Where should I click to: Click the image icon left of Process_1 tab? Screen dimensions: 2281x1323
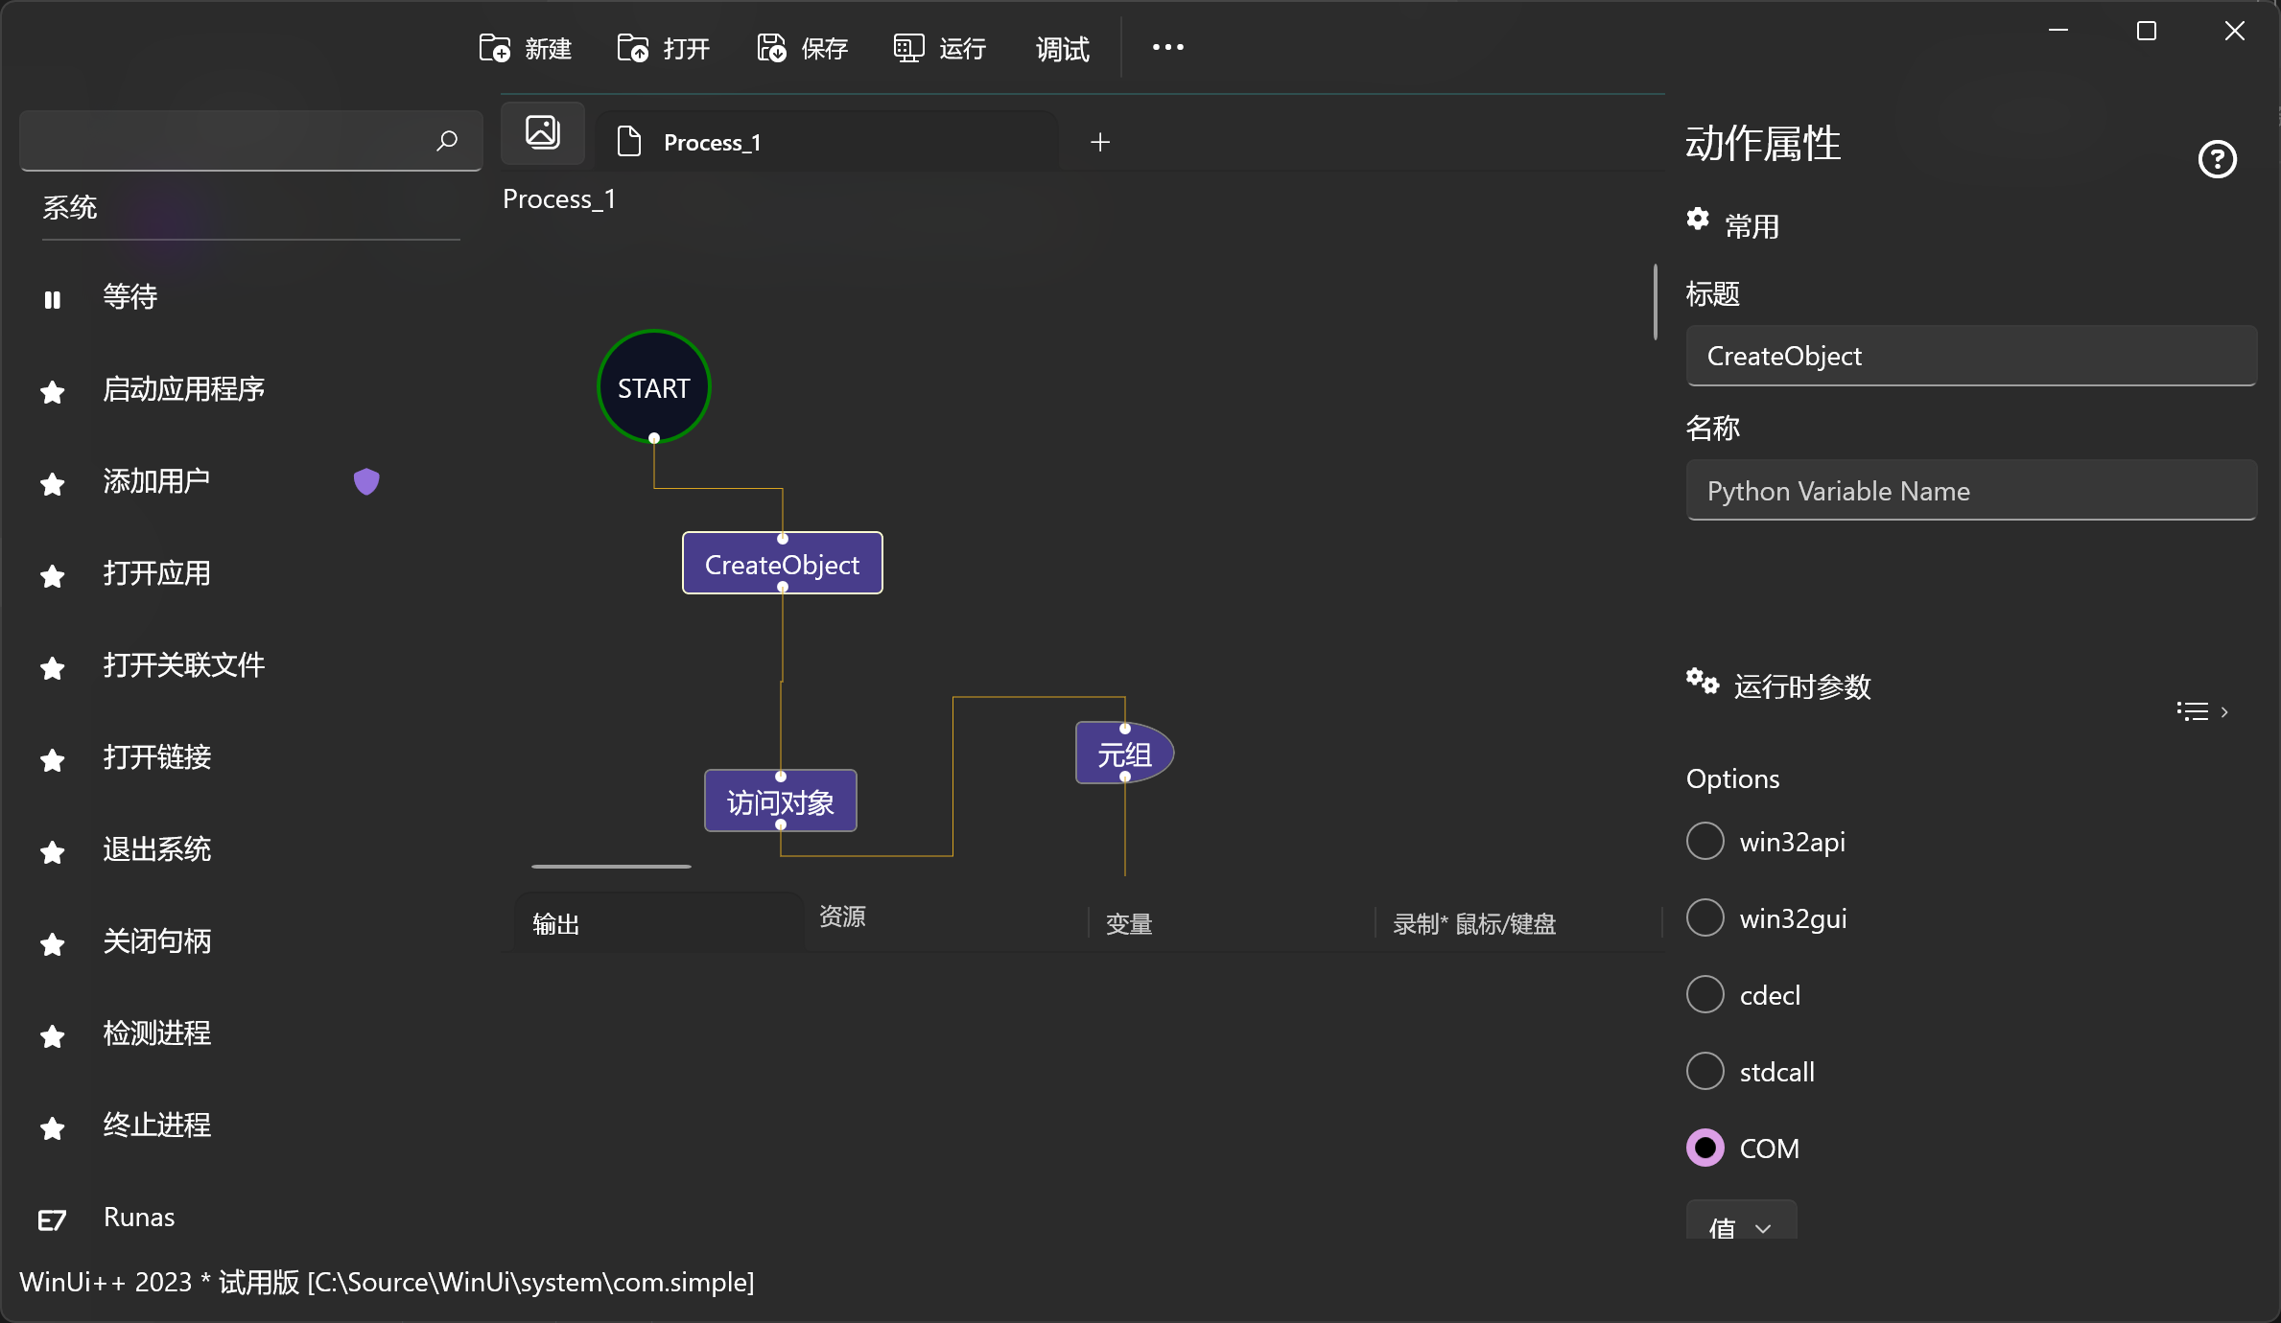pyautogui.click(x=542, y=132)
